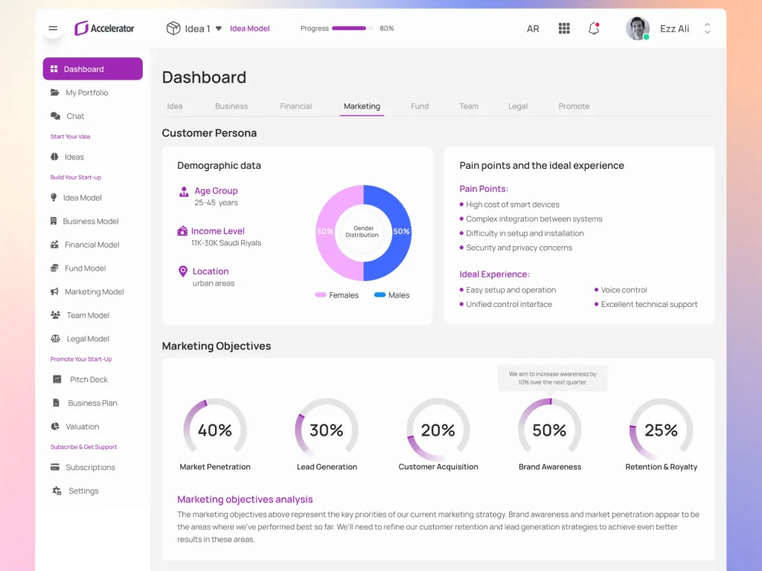Click the Marketing Model megaphone icon
The image size is (762, 571).
pos(54,291)
